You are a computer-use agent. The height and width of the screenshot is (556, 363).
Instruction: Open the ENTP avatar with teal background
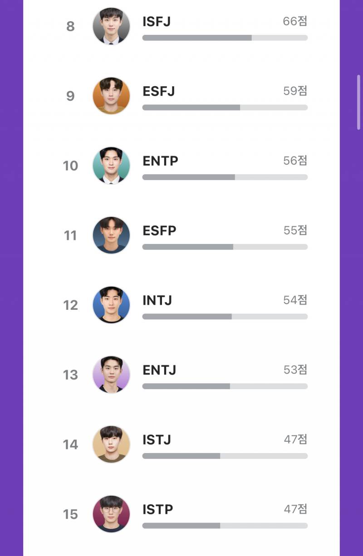111,166
